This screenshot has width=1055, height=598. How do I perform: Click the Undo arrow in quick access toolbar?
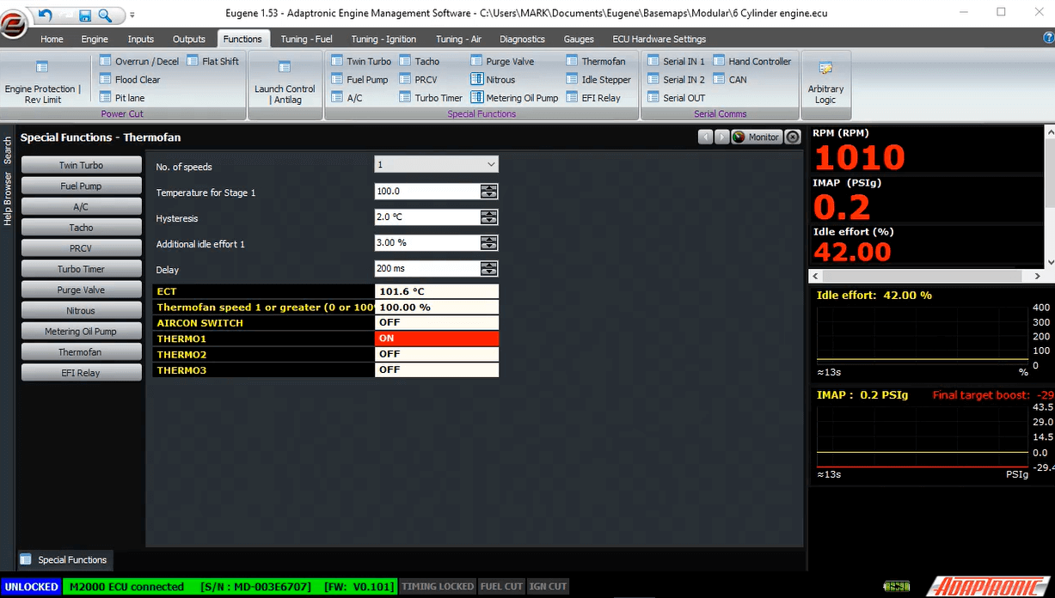point(46,15)
